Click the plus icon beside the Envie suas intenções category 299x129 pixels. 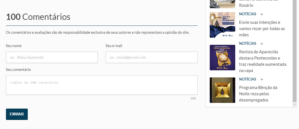pos(262,14)
